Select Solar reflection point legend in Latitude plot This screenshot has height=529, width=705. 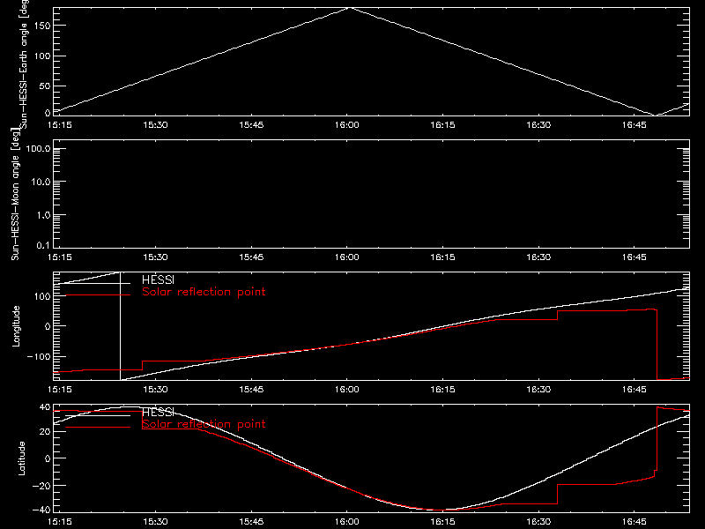tap(204, 424)
